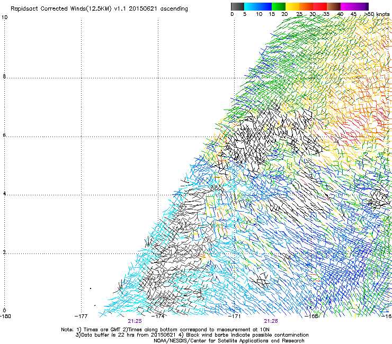Click the latitude '6' axis label

click(4, 135)
